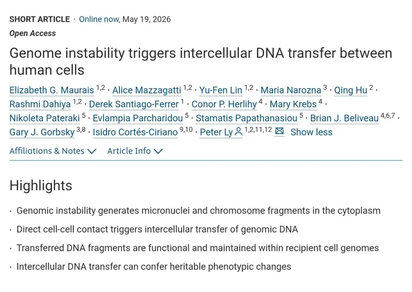Open the Online now link
This screenshot has width=412, height=292.
tap(99, 19)
